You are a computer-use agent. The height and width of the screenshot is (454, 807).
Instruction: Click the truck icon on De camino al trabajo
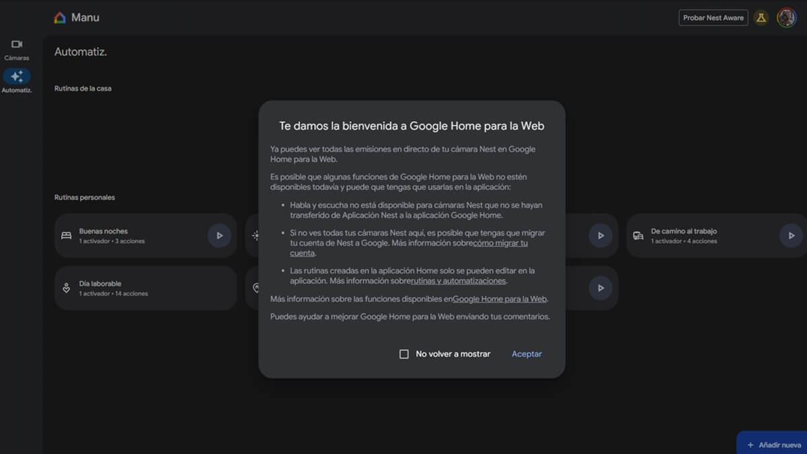coord(638,235)
